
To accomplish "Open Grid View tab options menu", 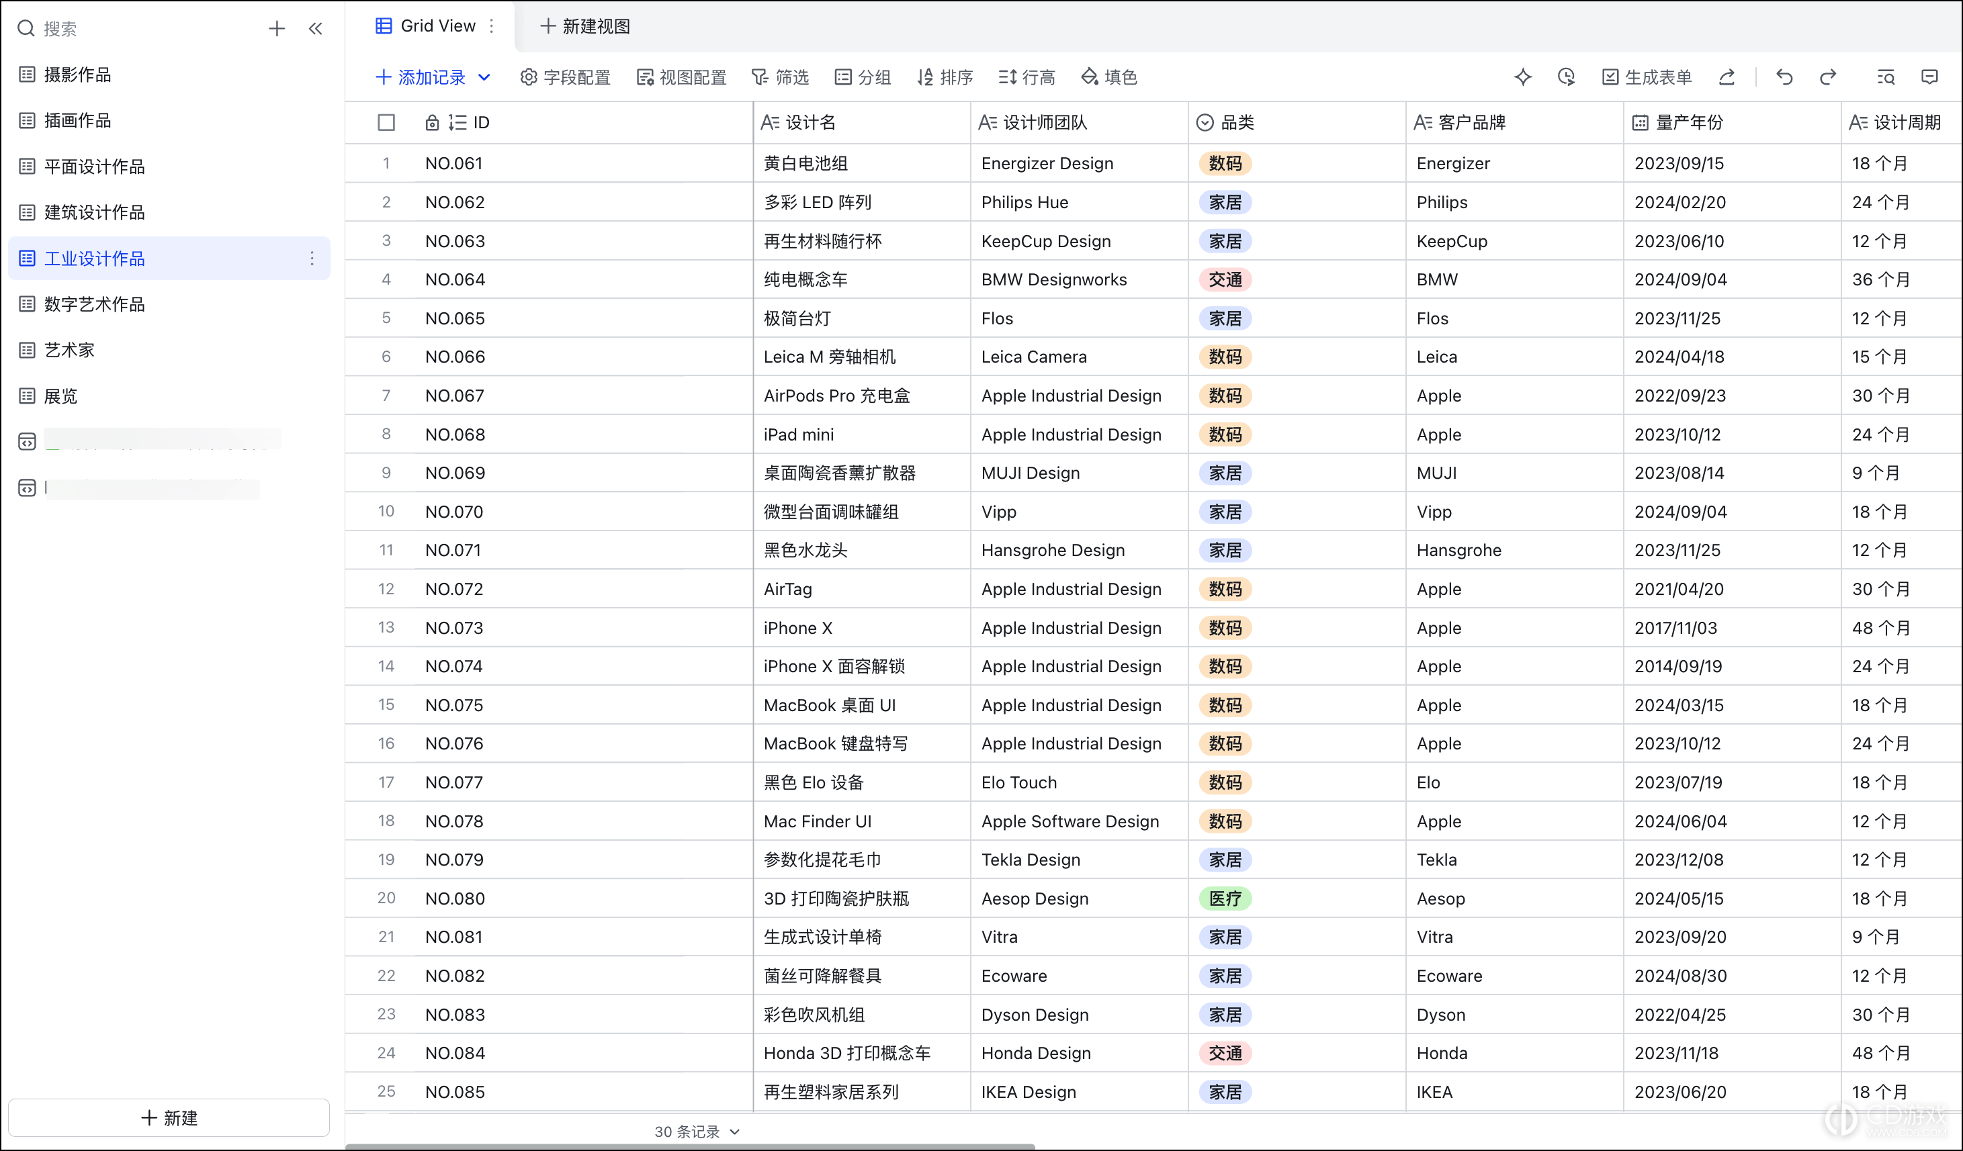I will pyautogui.click(x=492, y=26).
